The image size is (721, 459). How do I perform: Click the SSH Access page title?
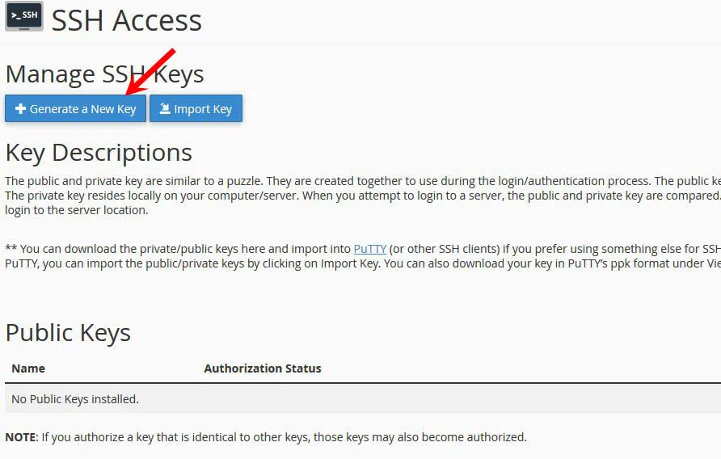point(127,20)
